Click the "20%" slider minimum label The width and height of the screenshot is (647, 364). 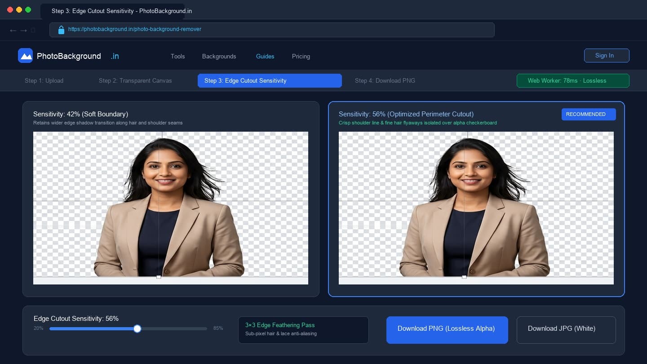point(38,328)
